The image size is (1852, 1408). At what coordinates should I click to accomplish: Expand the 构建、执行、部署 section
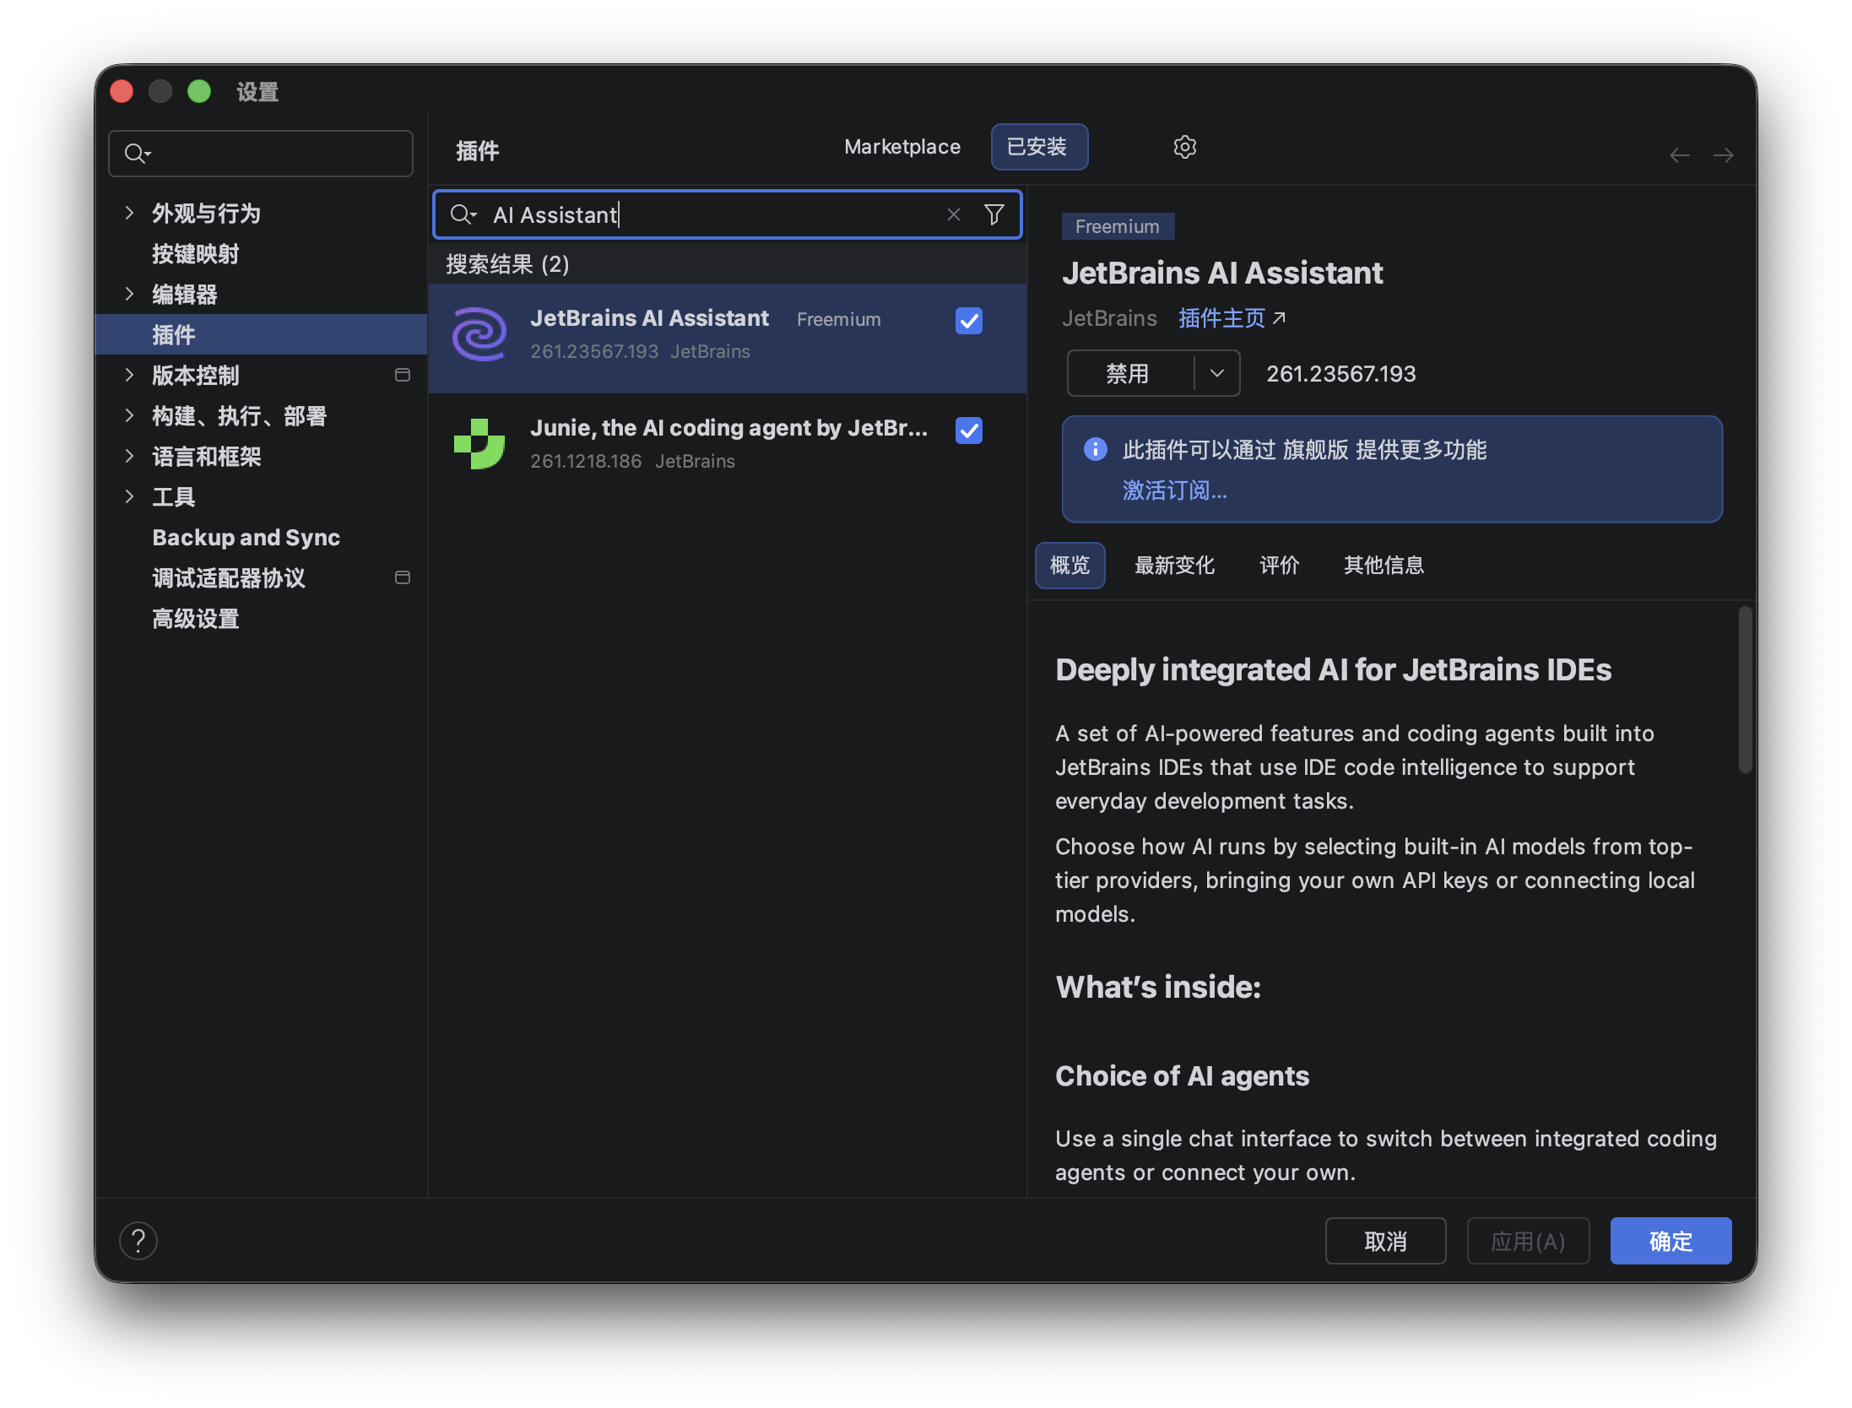tap(129, 415)
